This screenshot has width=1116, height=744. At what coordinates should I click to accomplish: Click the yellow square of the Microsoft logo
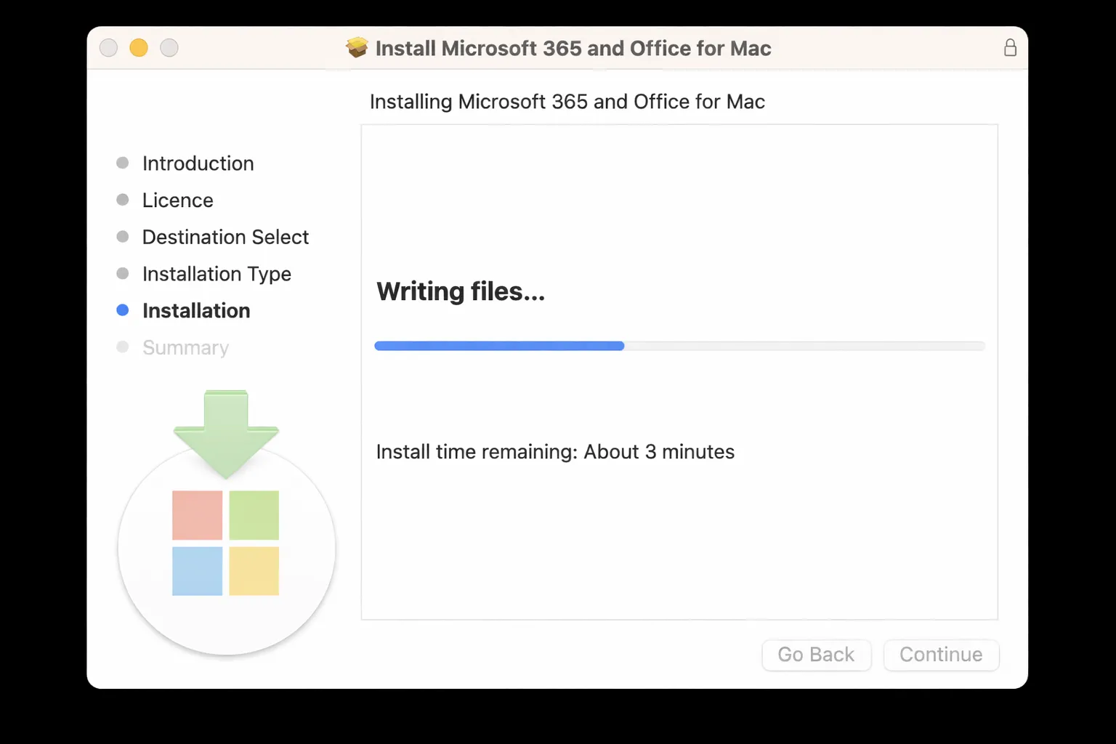coord(254,572)
